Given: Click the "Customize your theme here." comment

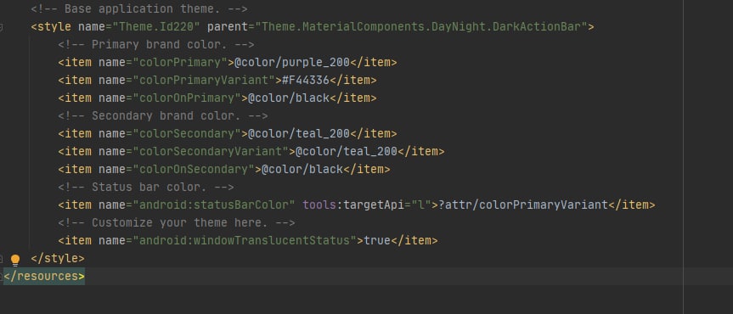Looking at the screenshot, I should 177,222.
